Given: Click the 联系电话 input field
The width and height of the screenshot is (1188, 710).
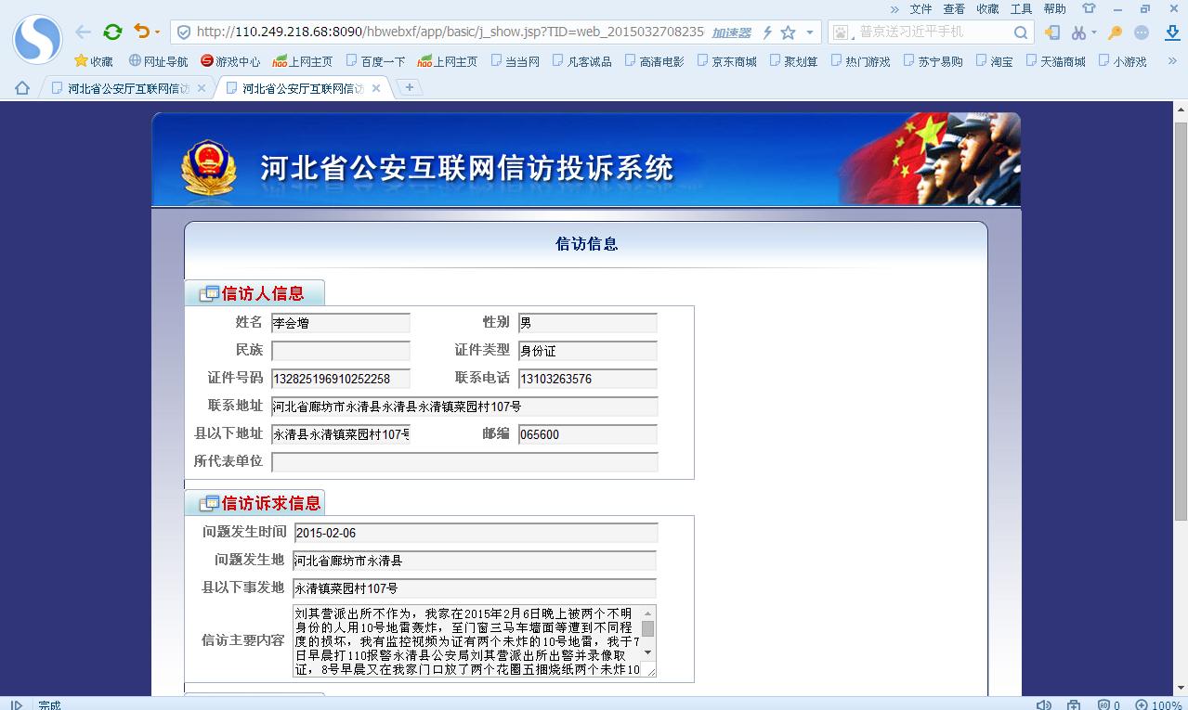Looking at the screenshot, I should [x=587, y=379].
